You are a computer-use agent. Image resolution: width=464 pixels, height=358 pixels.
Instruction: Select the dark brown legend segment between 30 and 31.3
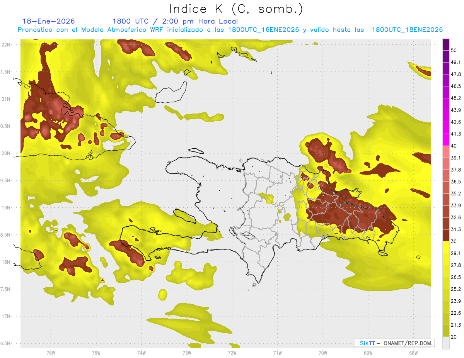(446, 236)
